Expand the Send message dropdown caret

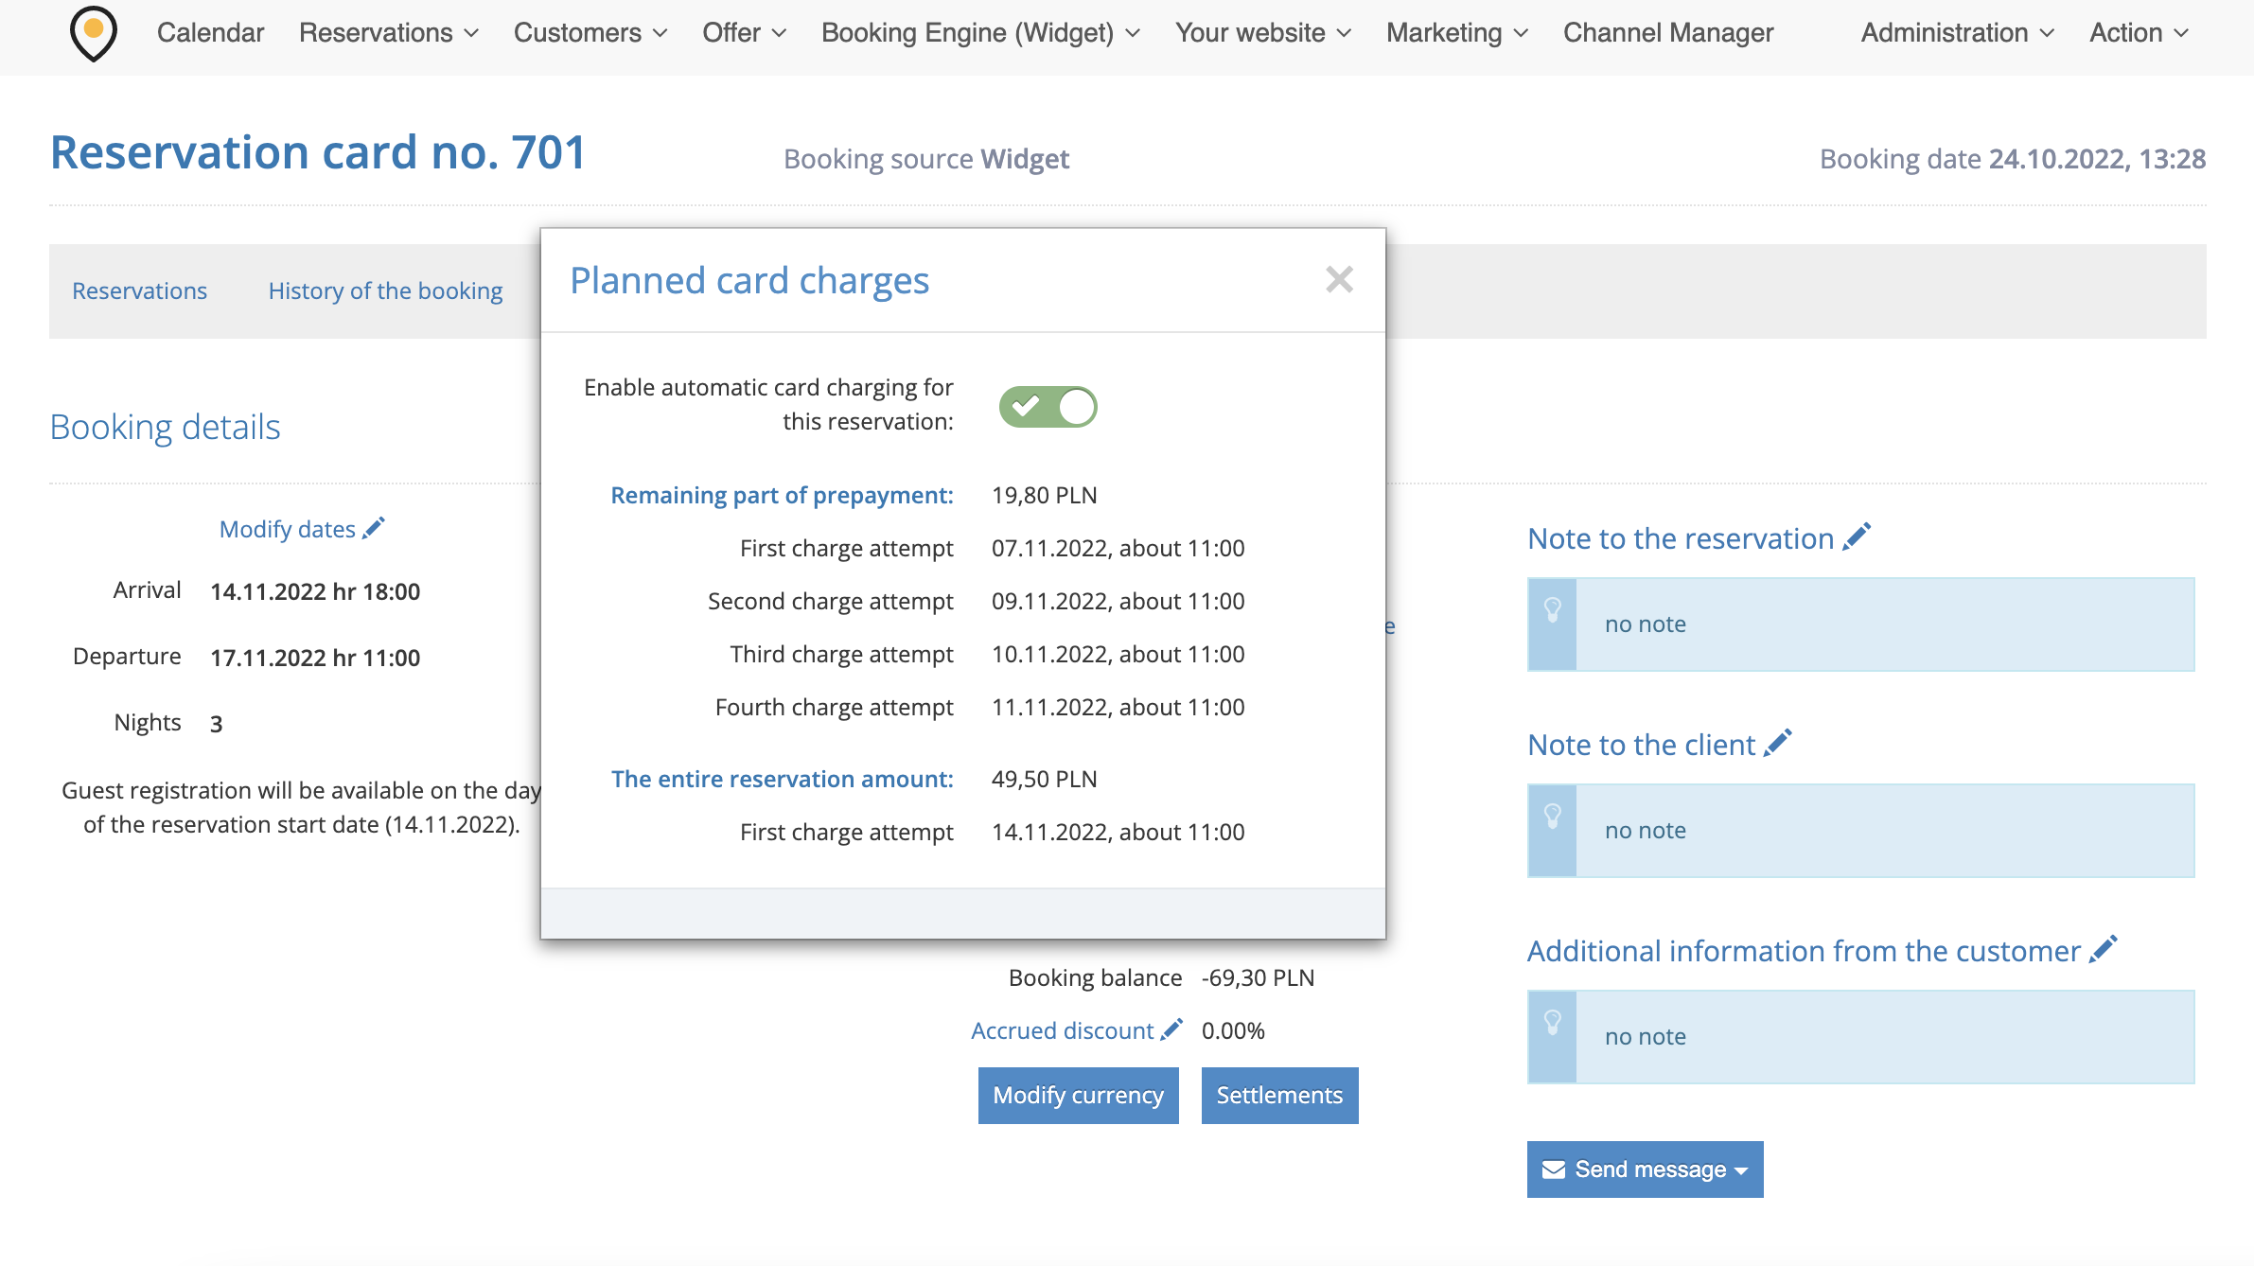point(1741,1170)
